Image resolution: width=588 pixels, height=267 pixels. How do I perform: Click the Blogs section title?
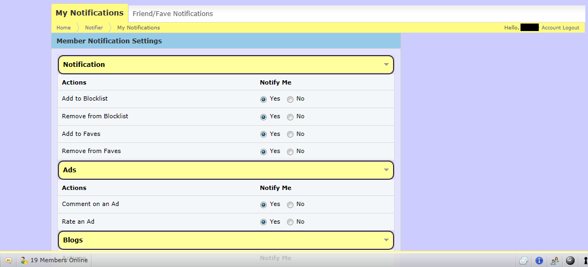(73, 240)
